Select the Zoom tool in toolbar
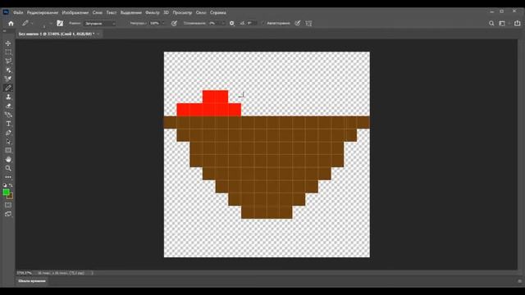525x295 pixels. click(8, 168)
